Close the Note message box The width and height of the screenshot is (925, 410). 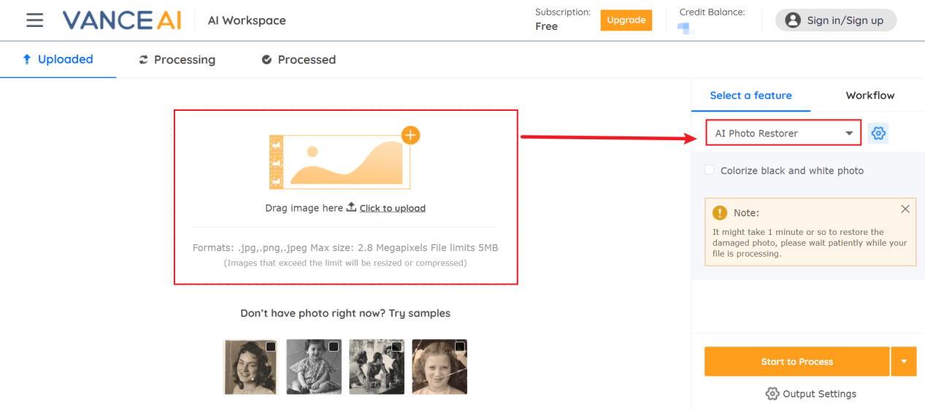905,209
